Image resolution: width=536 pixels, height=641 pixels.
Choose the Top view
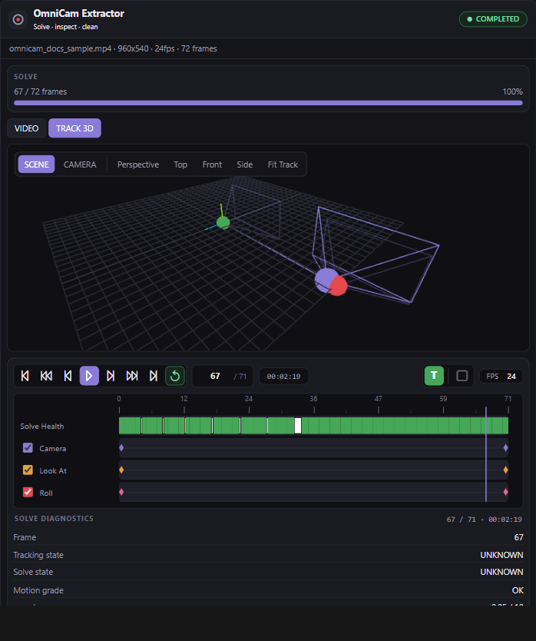click(180, 164)
